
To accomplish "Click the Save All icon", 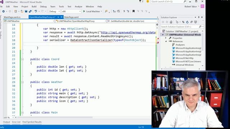I will [x=30, y=11].
